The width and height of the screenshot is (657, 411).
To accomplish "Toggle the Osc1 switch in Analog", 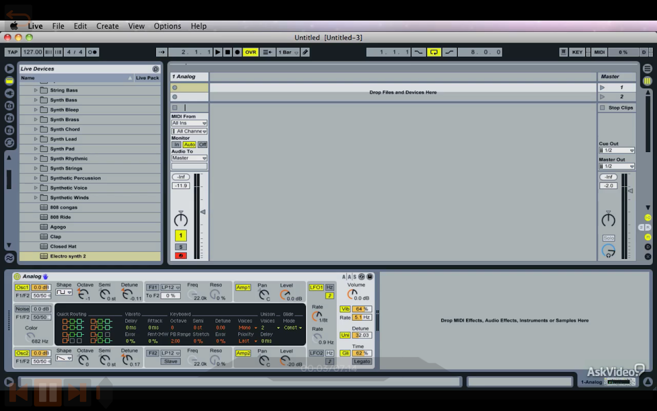I will click(22, 288).
